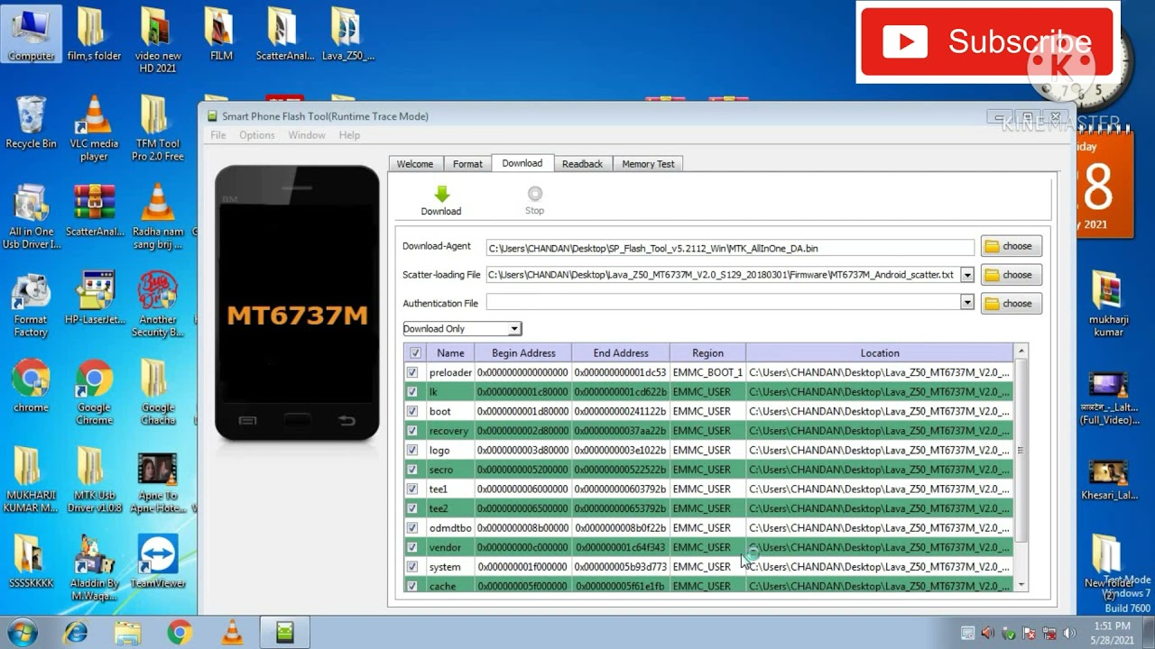Expand the Scatter-loading File path dropdown
Image resolution: width=1155 pixels, height=649 pixels.
[967, 275]
